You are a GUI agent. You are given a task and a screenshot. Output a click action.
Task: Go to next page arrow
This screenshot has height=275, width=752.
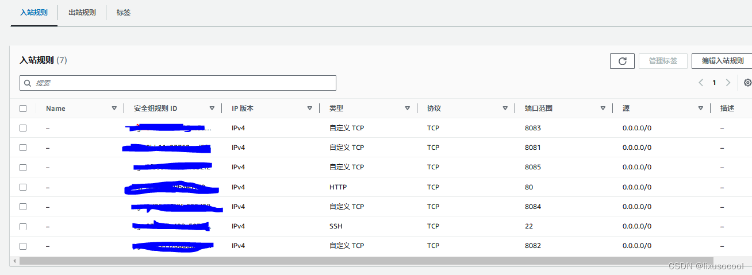[728, 83]
